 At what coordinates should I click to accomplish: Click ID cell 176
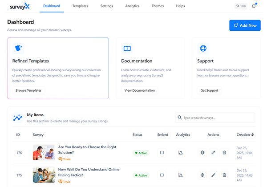(x=19, y=153)
